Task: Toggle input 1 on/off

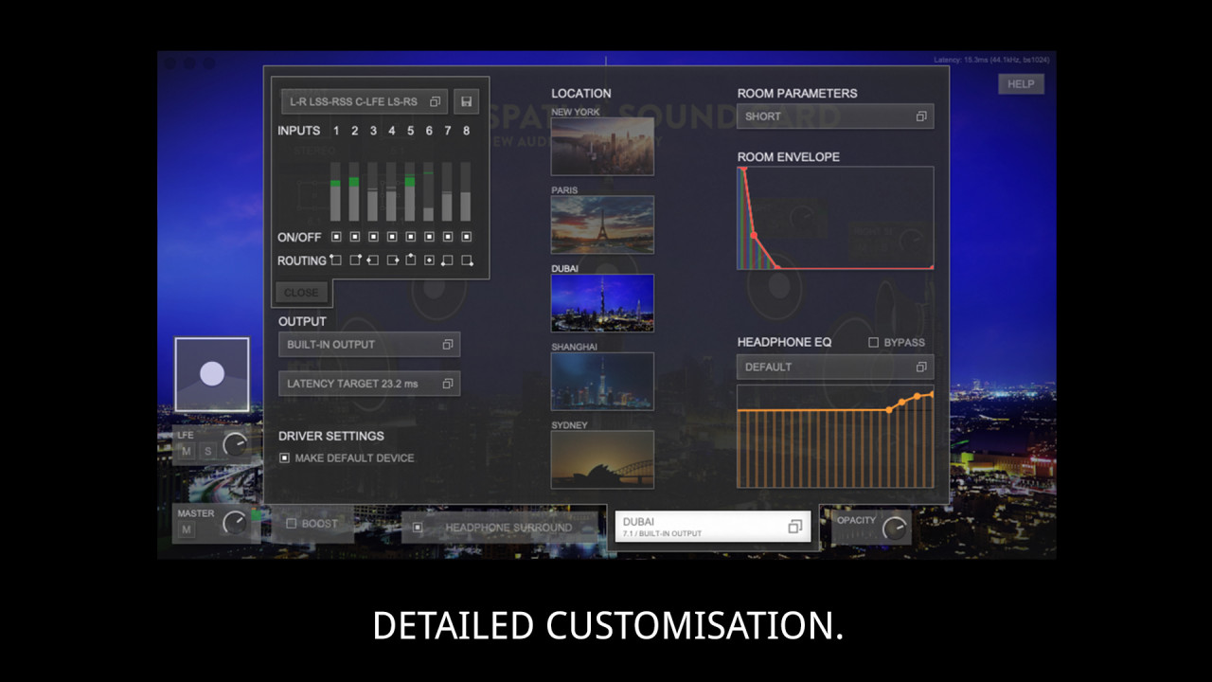Action: coord(335,237)
